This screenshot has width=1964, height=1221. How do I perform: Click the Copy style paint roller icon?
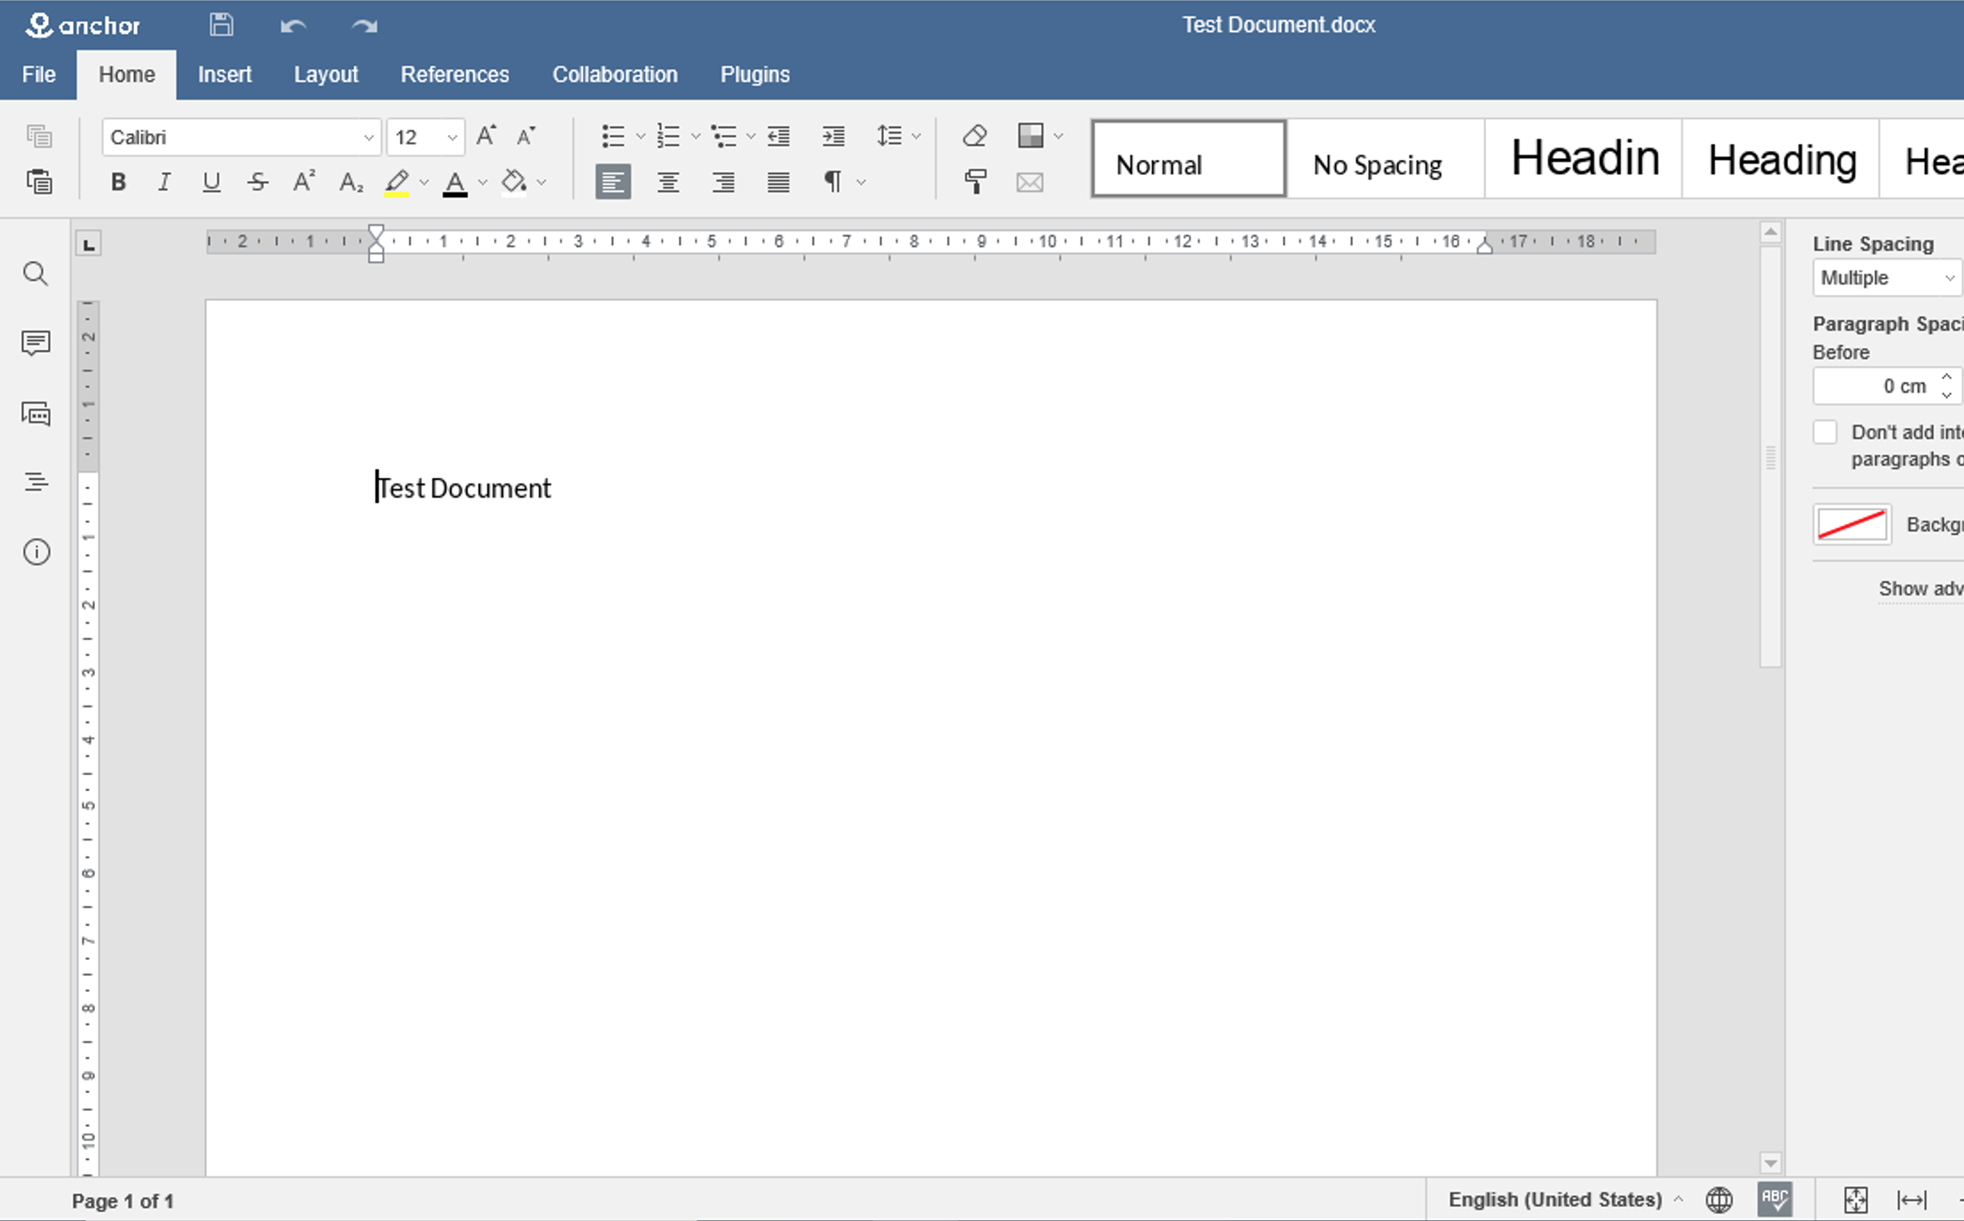975,182
